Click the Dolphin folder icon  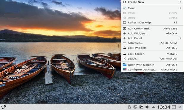point(125,65)
